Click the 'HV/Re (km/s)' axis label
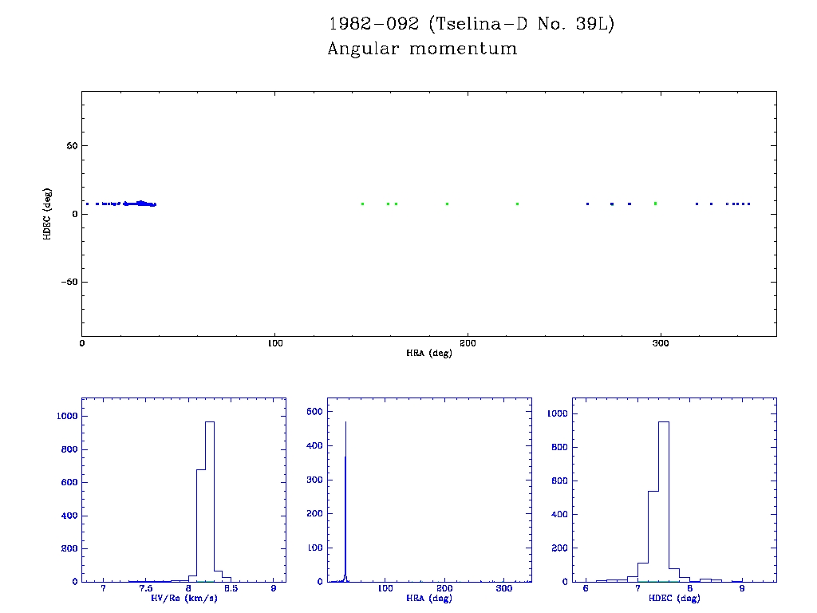This screenshot has width=817, height=613. pyautogui.click(x=184, y=598)
